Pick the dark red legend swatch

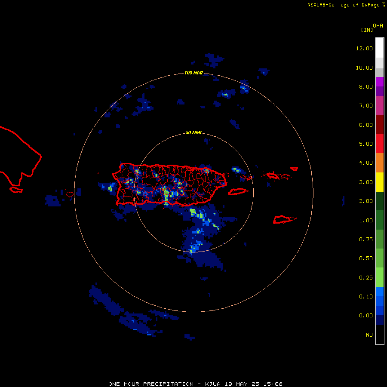(380, 125)
